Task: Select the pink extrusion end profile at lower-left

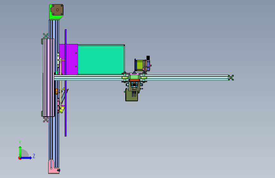Action: [x=46, y=119]
